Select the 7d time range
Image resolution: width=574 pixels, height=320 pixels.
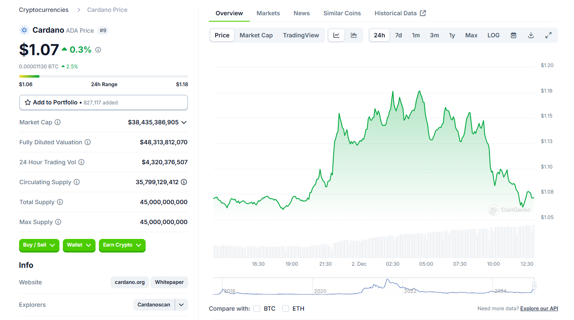[398, 35]
